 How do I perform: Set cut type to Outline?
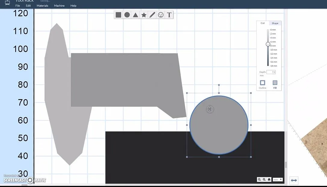pos(262,83)
